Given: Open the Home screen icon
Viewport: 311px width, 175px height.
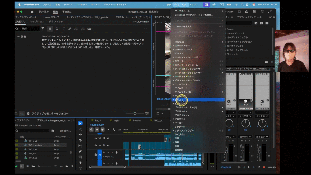Looking at the screenshot, I should click(x=32, y=12).
